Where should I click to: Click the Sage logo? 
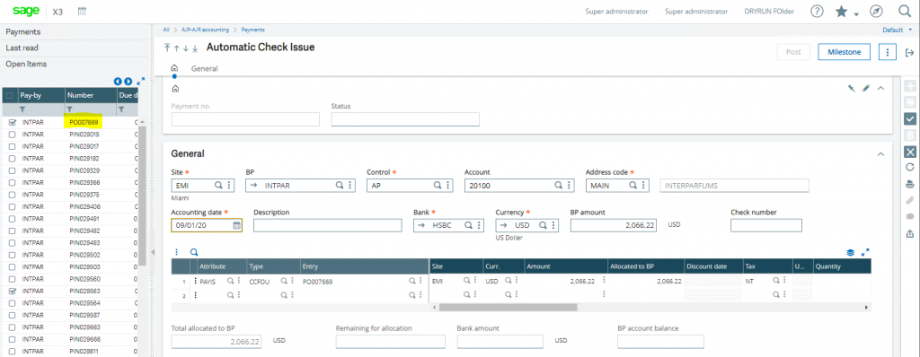coord(26,11)
